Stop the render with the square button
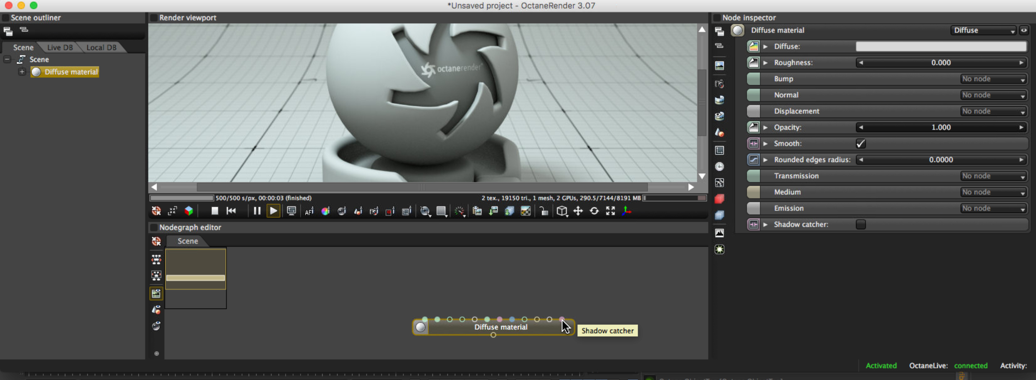 pos(215,211)
